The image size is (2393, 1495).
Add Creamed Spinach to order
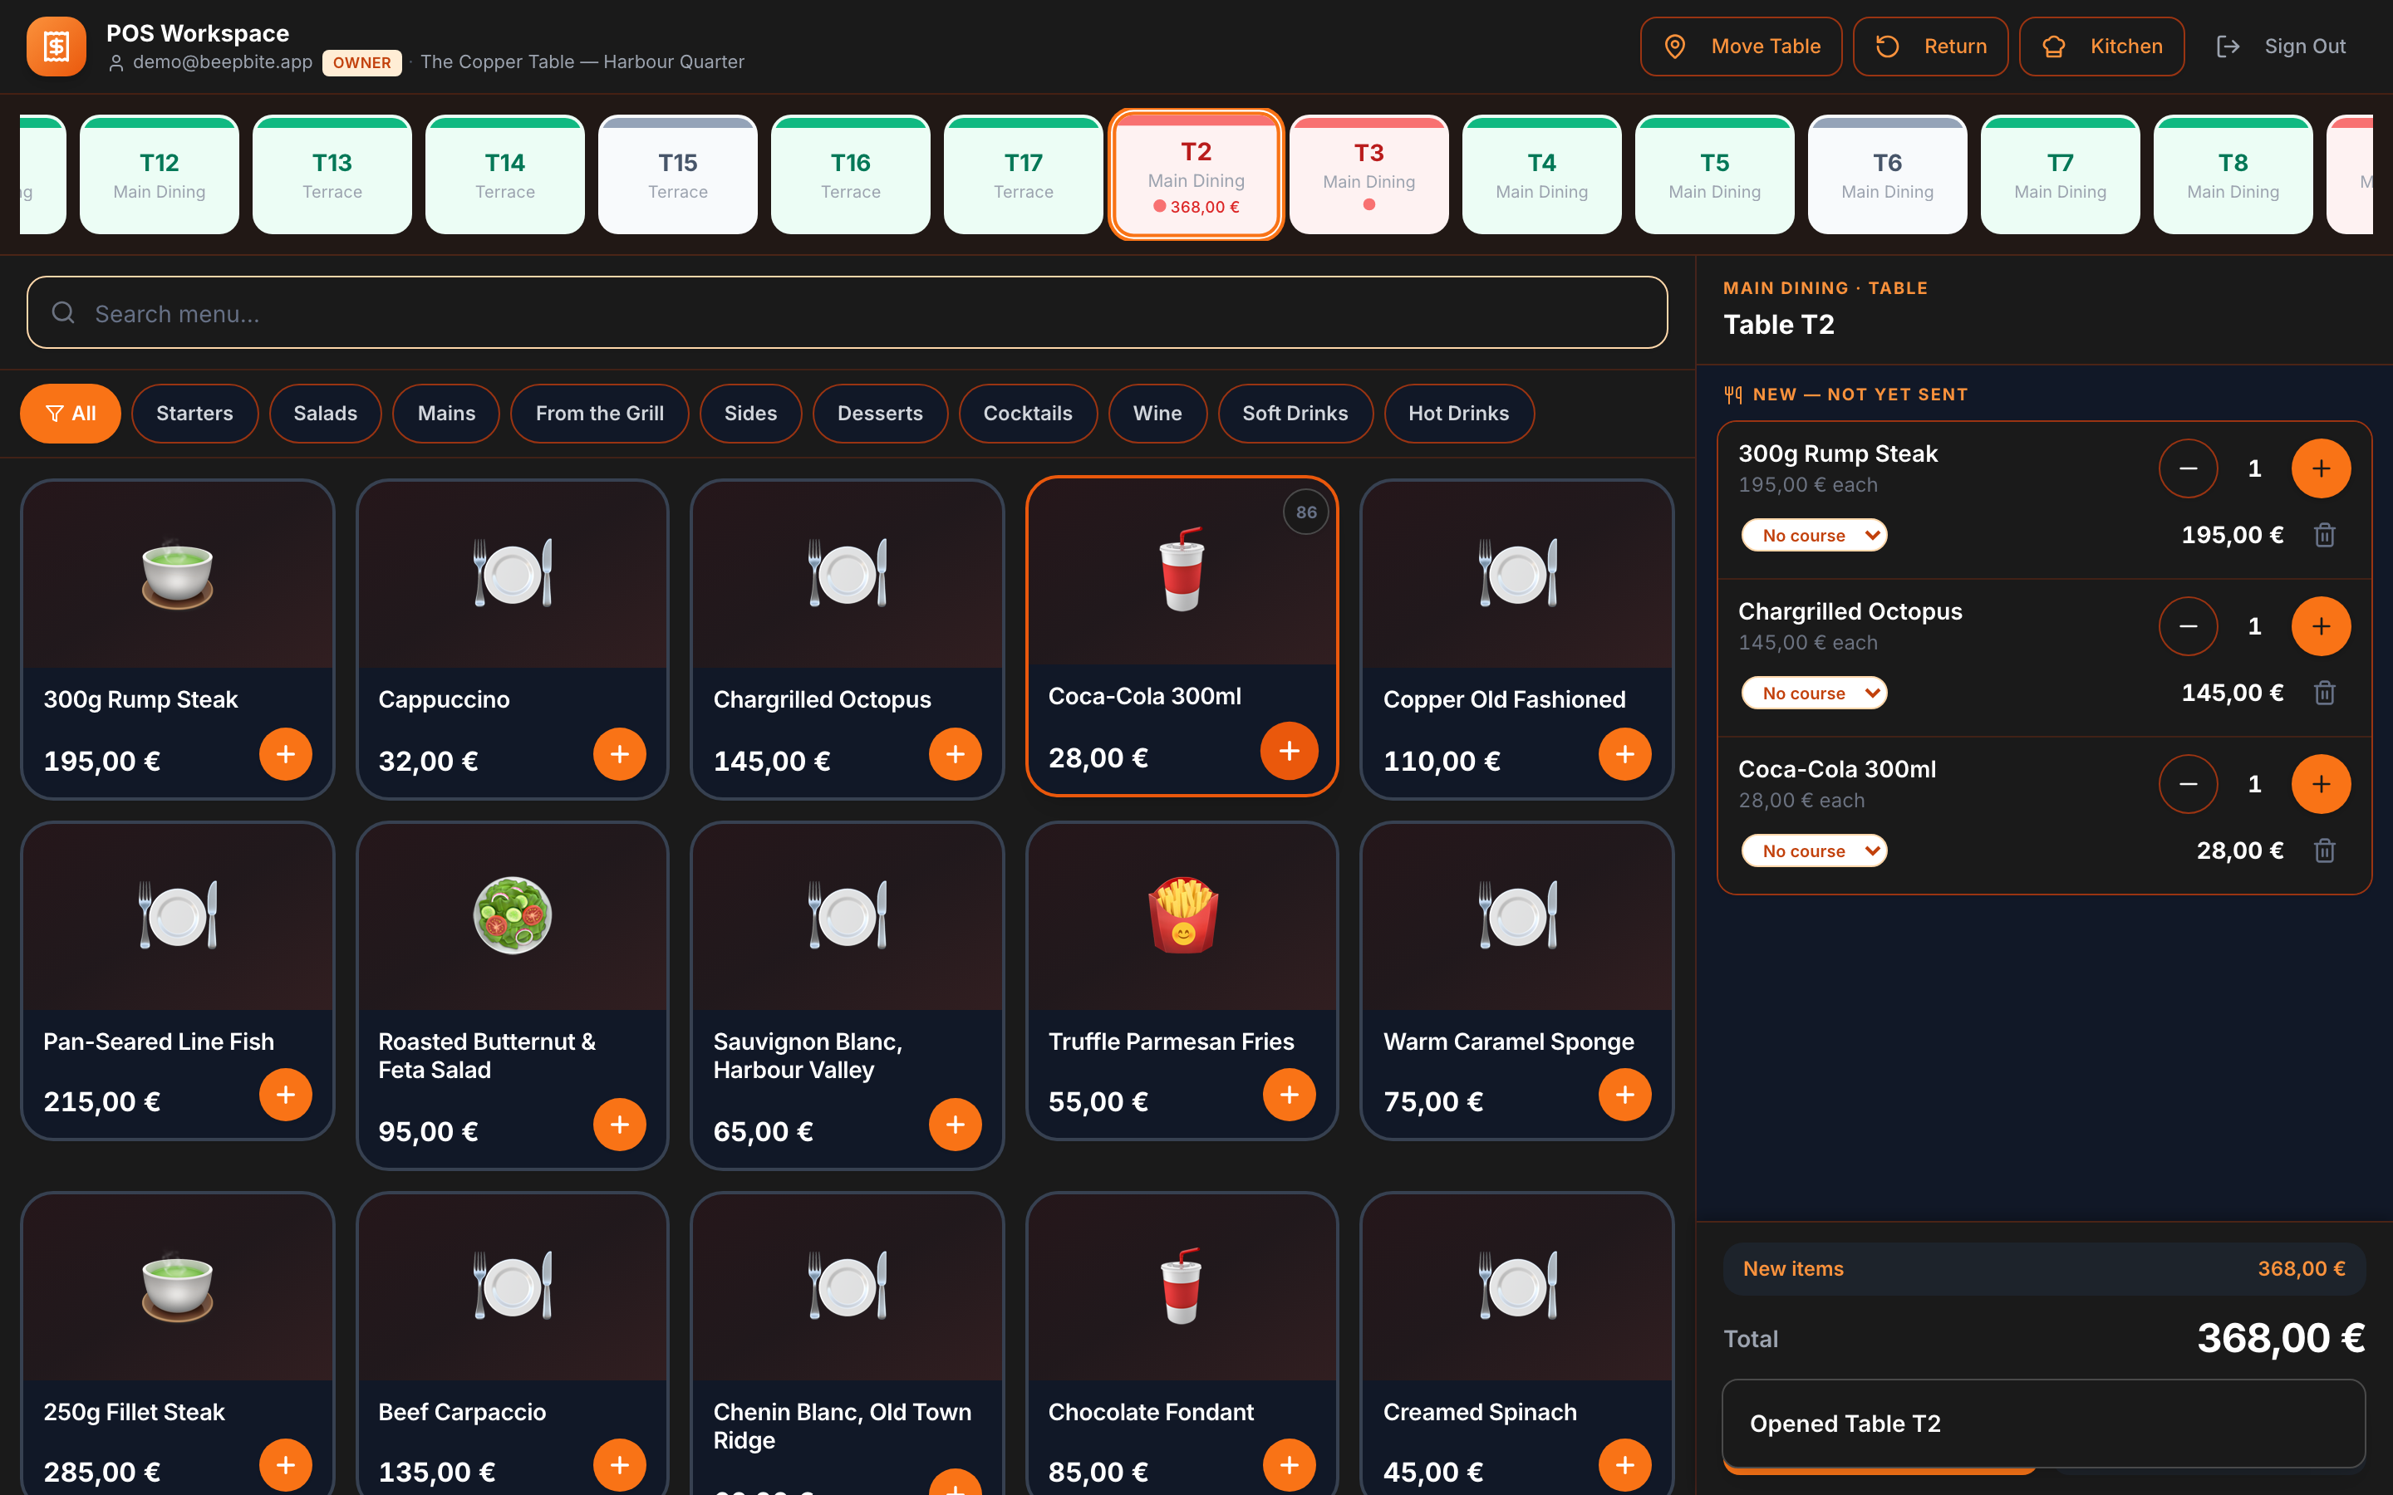click(1624, 1465)
